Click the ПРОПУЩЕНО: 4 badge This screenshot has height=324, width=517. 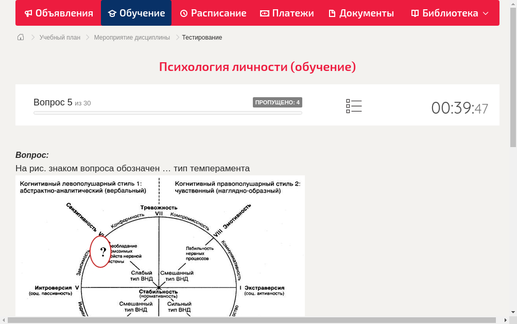click(x=278, y=102)
